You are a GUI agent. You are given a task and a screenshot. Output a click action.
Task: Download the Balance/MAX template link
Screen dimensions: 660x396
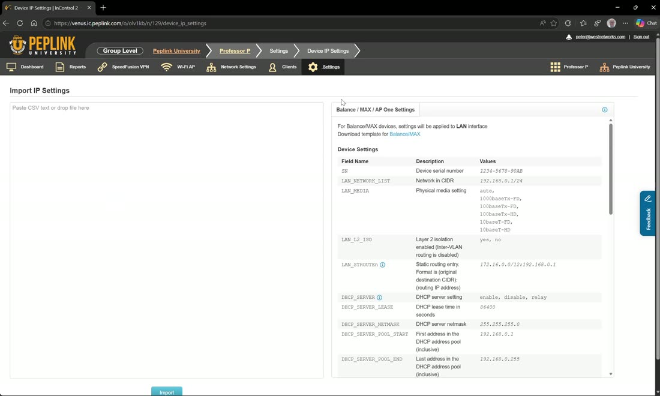pyautogui.click(x=404, y=134)
